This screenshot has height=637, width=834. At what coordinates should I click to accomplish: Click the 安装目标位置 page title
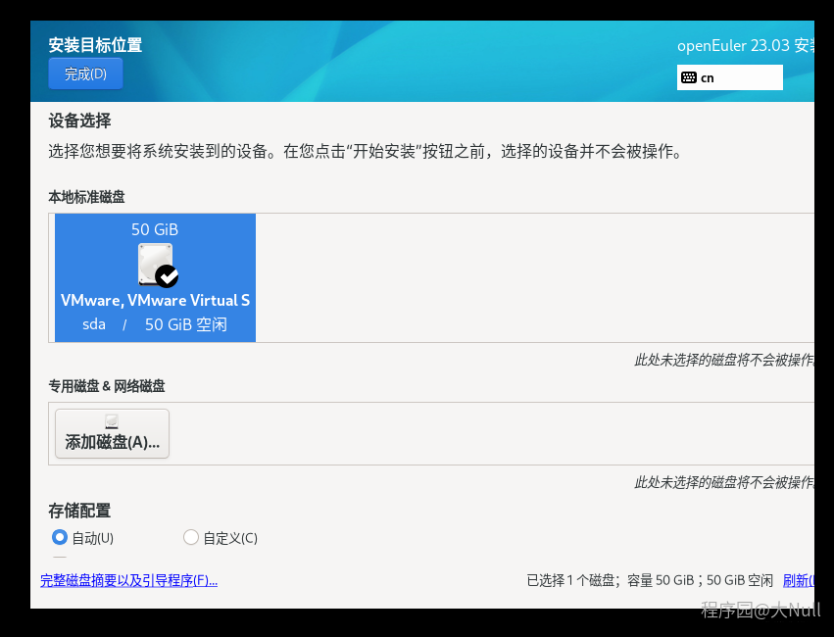point(95,45)
